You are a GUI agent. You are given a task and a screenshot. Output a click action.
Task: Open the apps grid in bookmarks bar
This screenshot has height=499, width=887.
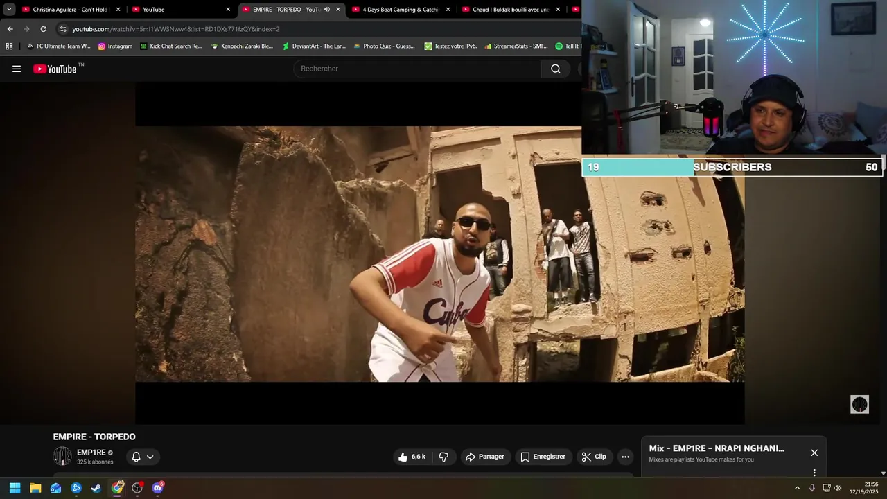[x=9, y=46]
